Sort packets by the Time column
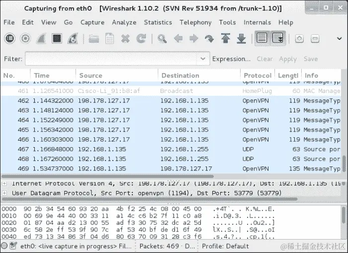Screen dimensions: 348x253 point(53,76)
